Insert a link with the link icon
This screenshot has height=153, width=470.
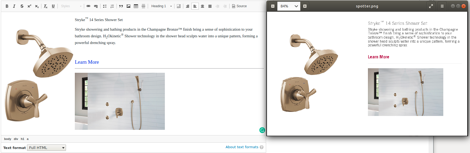(x=88, y=6)
